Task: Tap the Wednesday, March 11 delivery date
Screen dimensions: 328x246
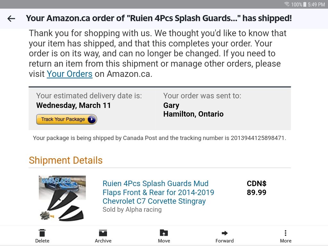Action: [73, 105]
